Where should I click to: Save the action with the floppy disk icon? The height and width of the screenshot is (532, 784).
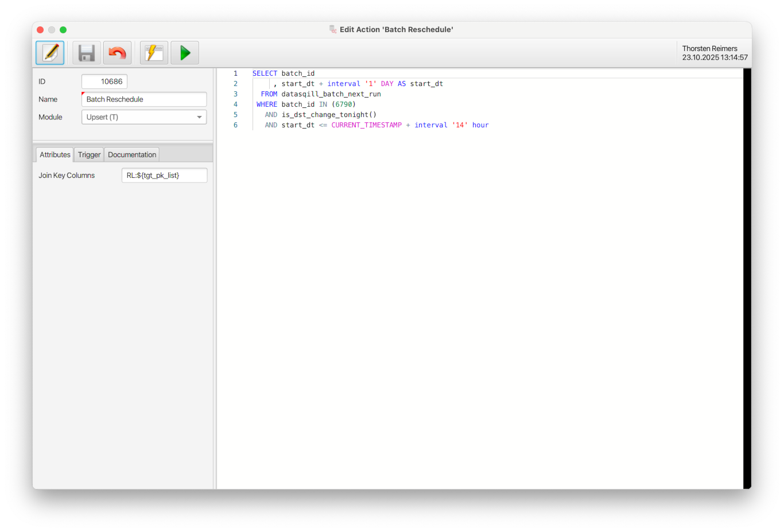tap(87, 53)
